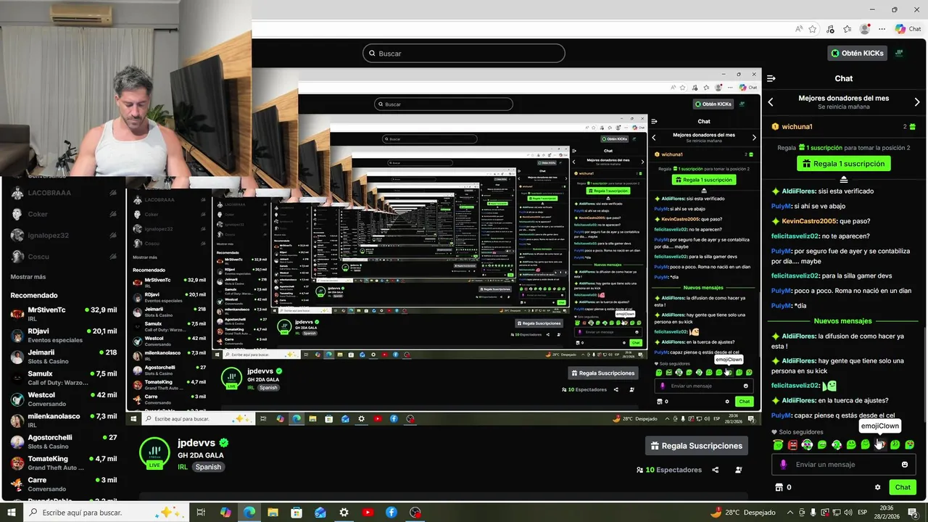
Task: Click Mostrar más in the sidebar
Action: pos(28,277)
